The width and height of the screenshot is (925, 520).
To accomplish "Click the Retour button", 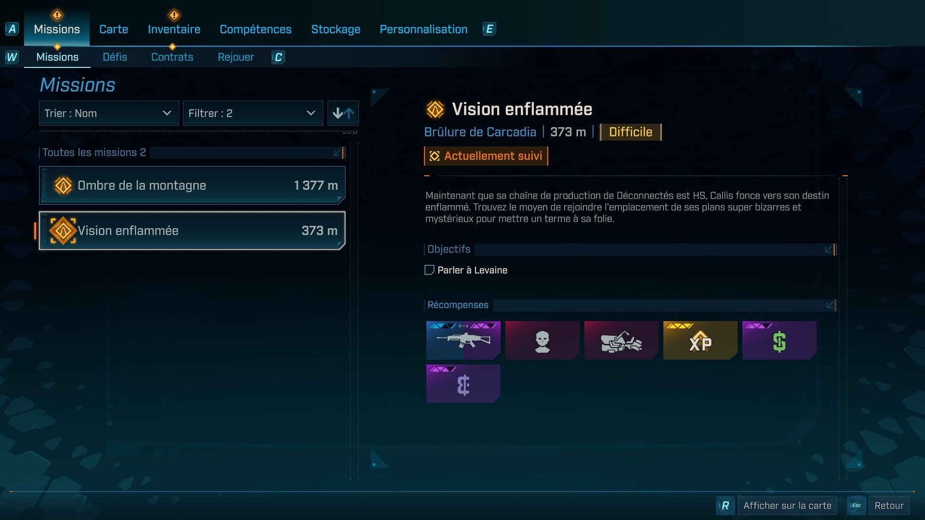I will click(x=889, y=506).
